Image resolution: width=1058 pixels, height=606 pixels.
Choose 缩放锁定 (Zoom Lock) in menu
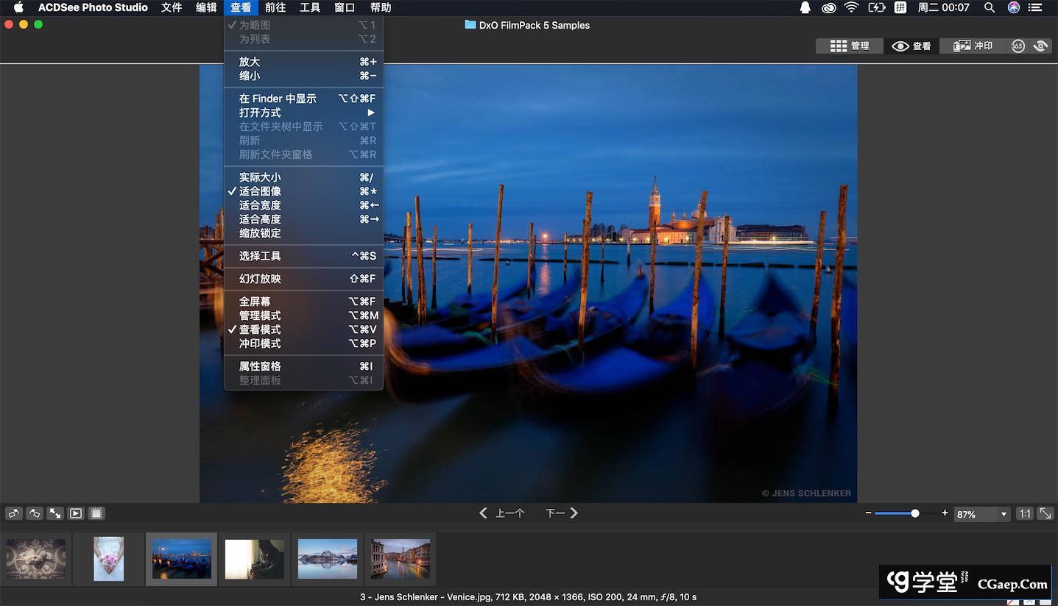click(260, 233)
